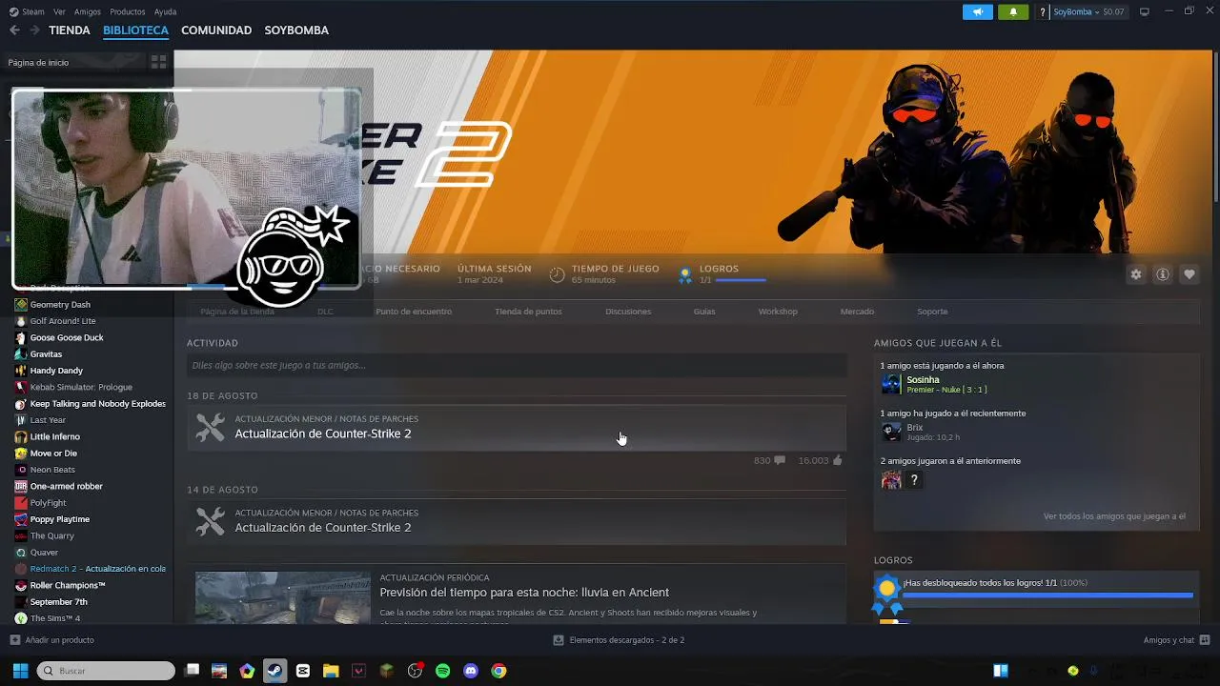Open the unknown friend question-mark avatar
Image resolution: width=1220 pixels, height=686 pixels.
tap(914, 480)
